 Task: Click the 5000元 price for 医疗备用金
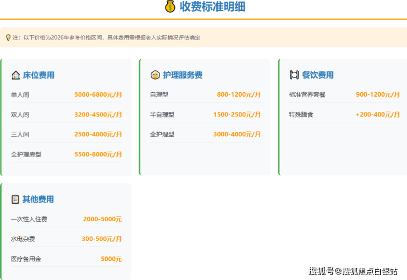(111, 259)
